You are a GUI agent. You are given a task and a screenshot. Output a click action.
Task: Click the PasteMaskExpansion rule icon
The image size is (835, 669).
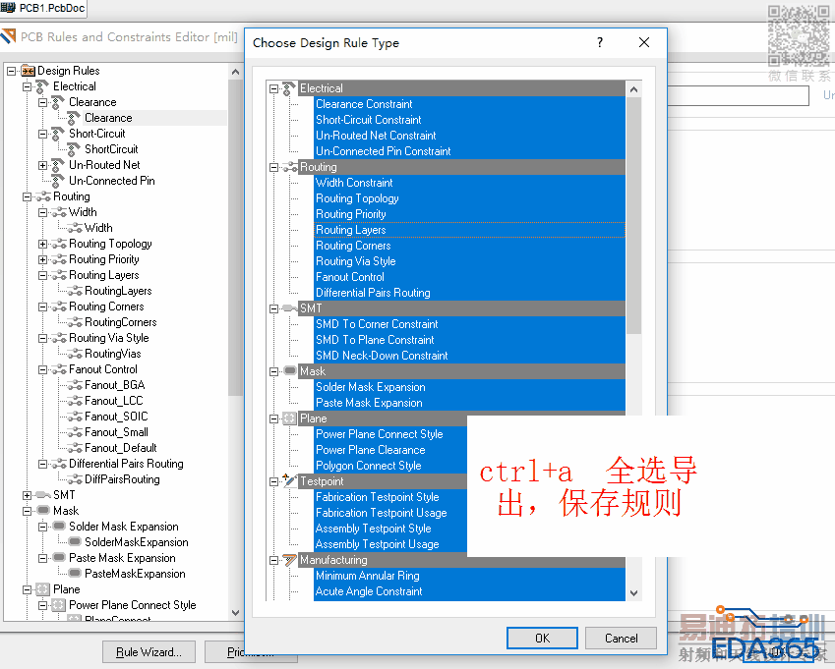[x=75, y=574]
